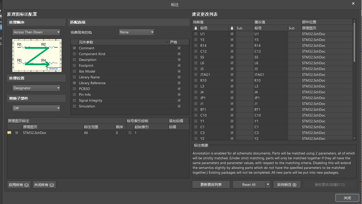Select the All scope cell for STM32.SchDoc
Viewport: 362px width, 204px height.
[99, 133]
